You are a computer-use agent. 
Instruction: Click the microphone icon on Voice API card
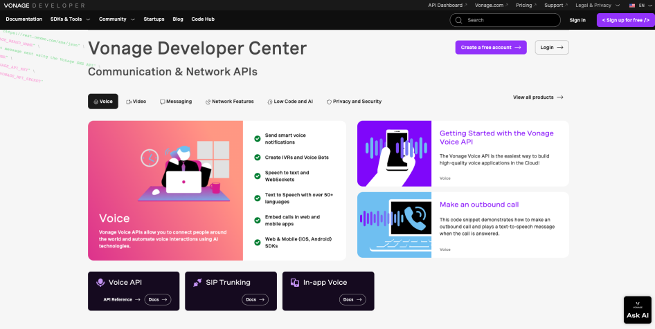(x=100, y=282)
